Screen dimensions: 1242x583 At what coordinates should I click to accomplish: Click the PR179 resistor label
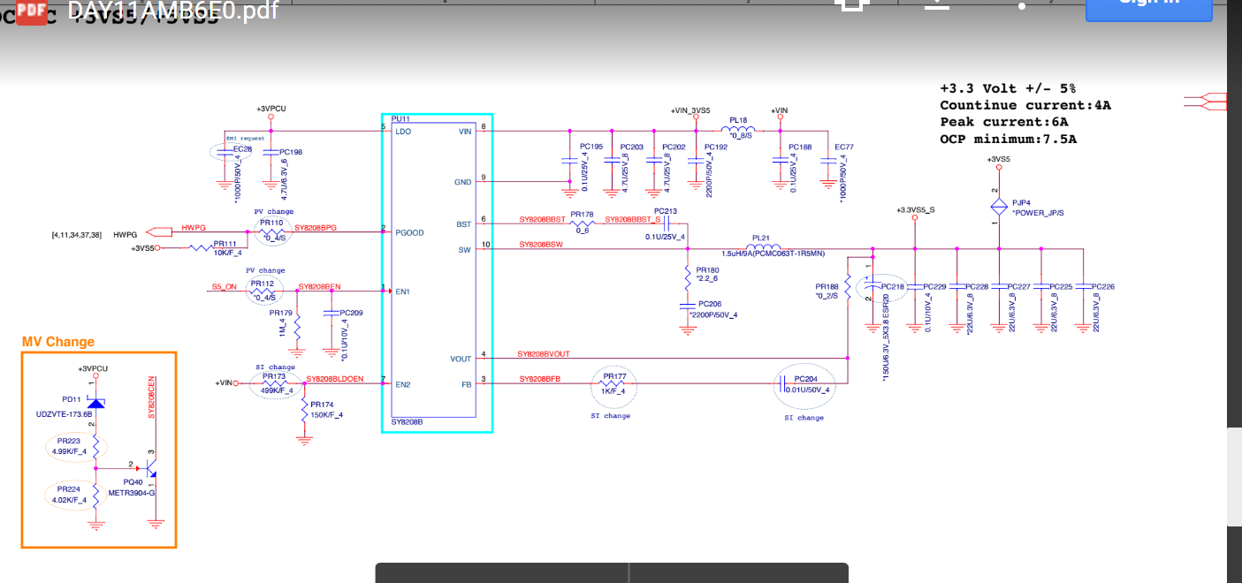click(280, 313)
